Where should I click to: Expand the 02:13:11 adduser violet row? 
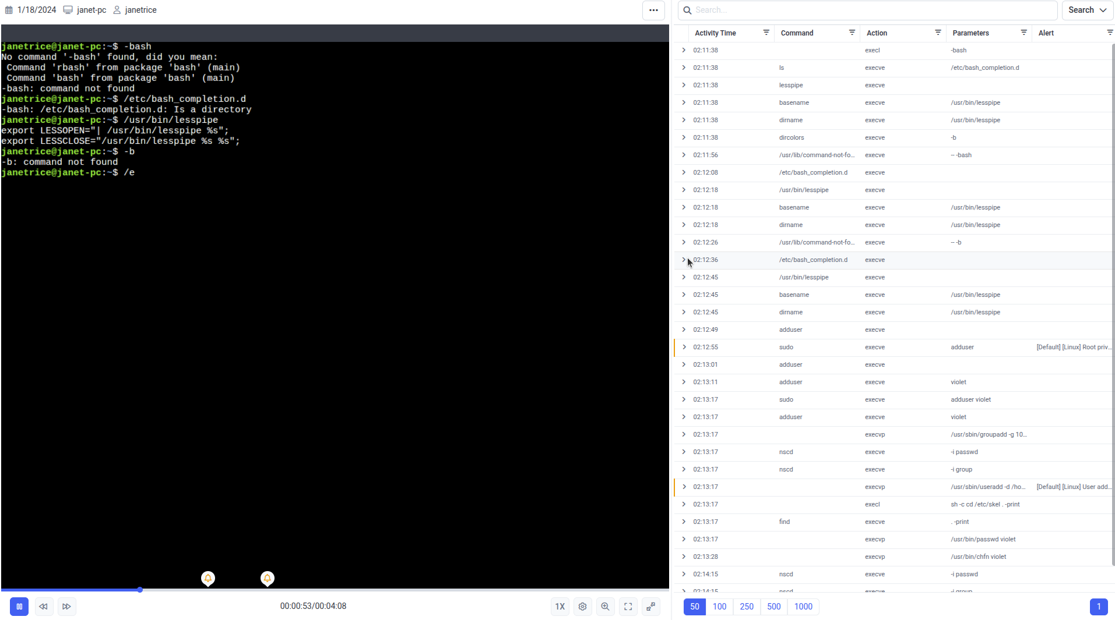point(684,382)
